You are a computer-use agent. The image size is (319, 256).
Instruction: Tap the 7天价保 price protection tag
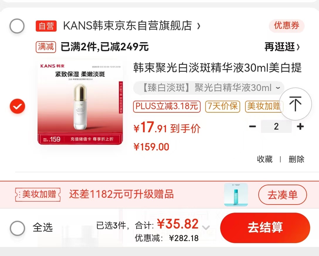tap(223, 106)
